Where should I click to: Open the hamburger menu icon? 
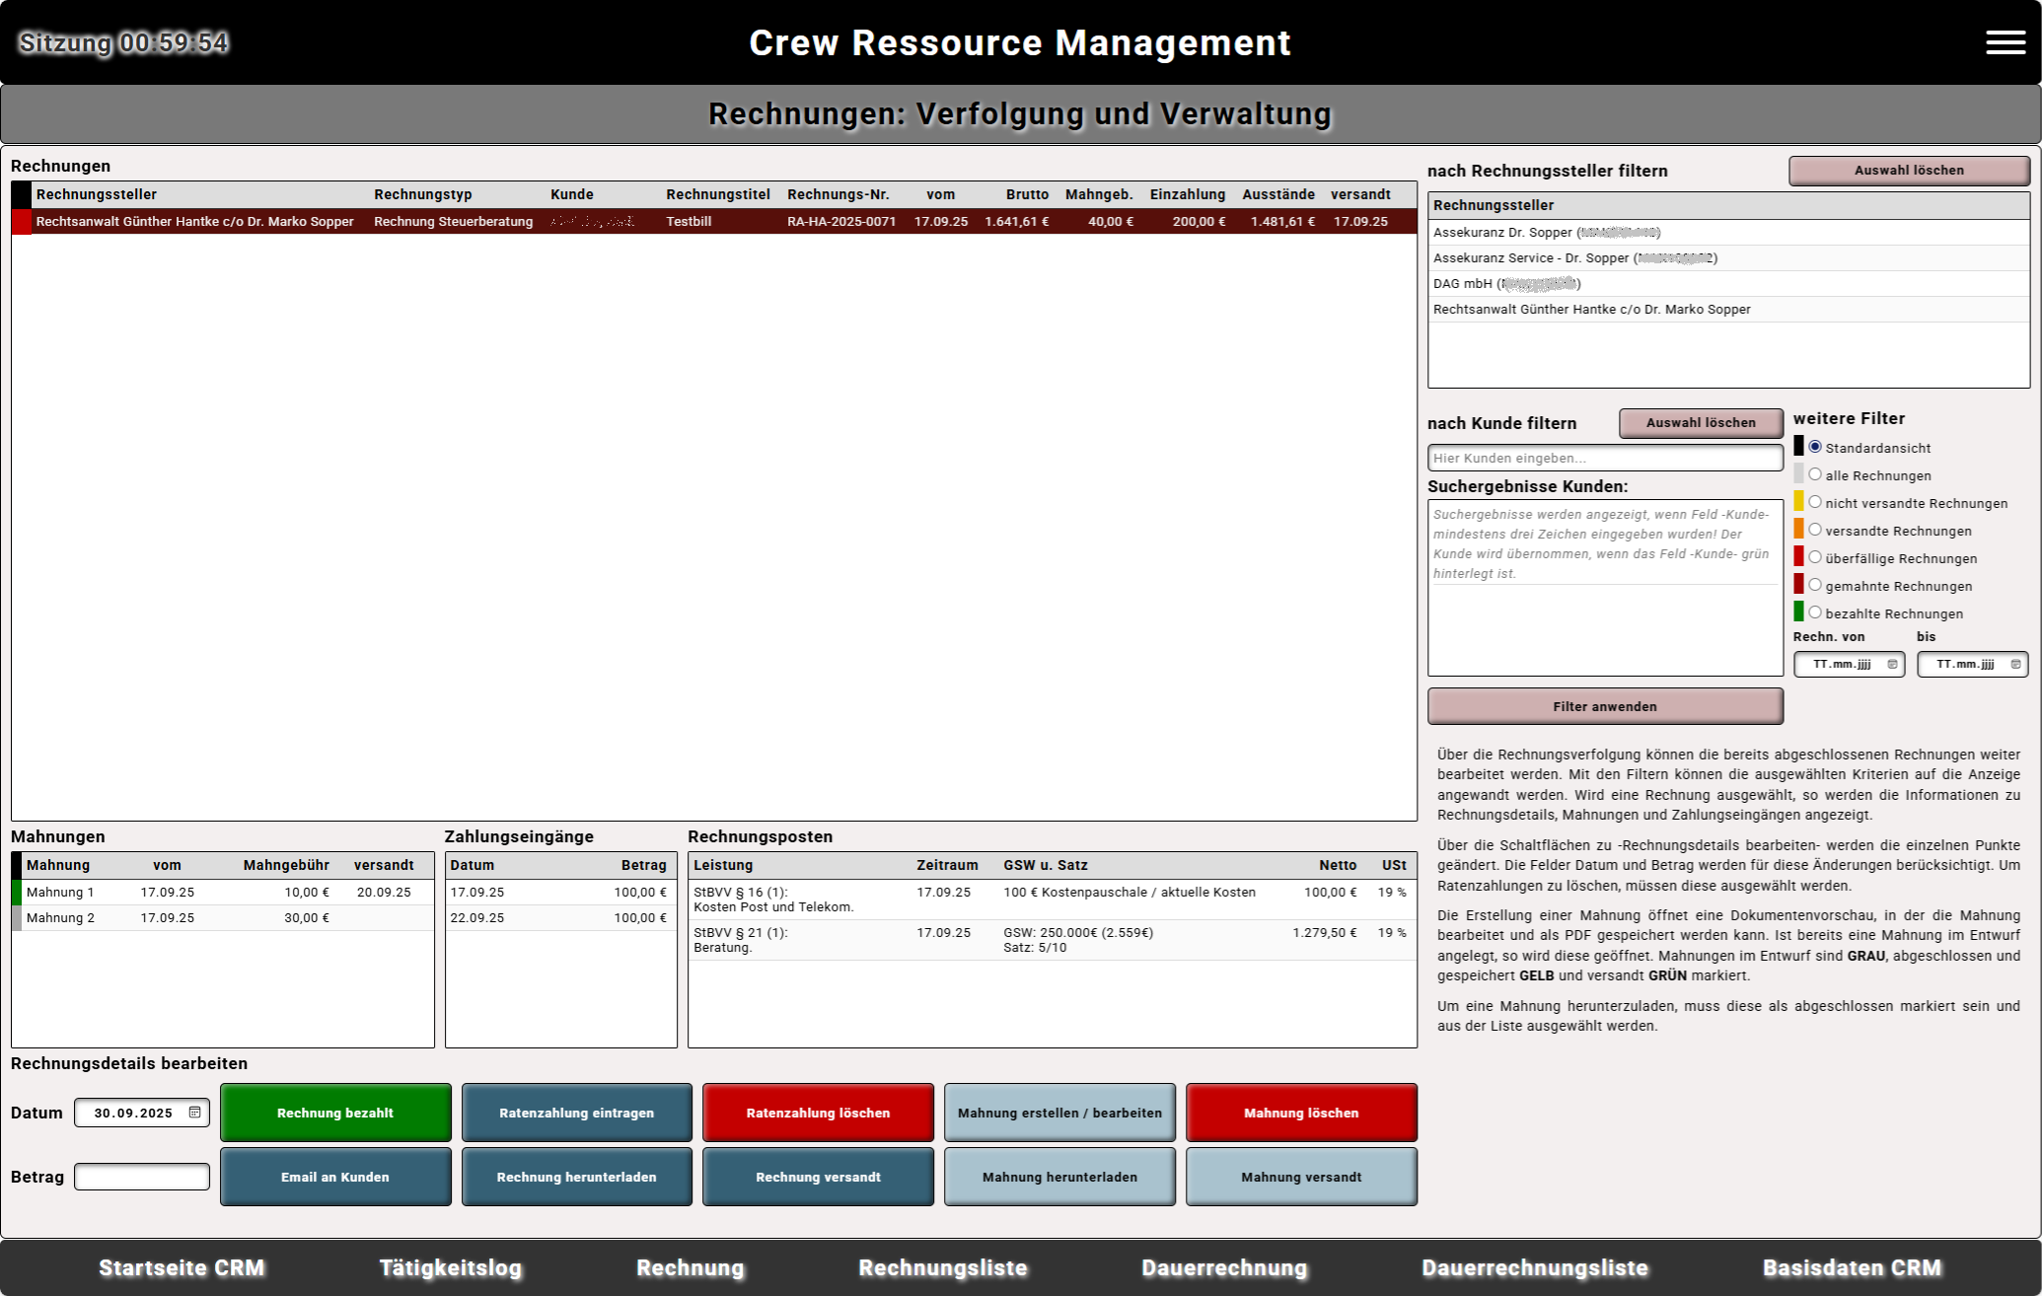point(2005,42)
